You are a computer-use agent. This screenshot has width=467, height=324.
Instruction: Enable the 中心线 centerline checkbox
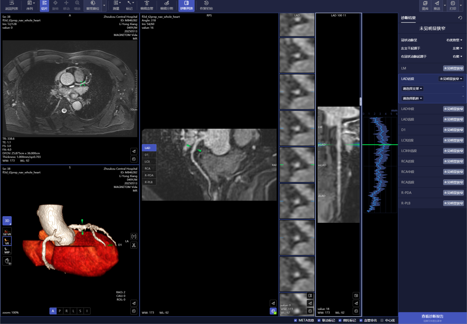pyautogui.click(x=382, y=320)
